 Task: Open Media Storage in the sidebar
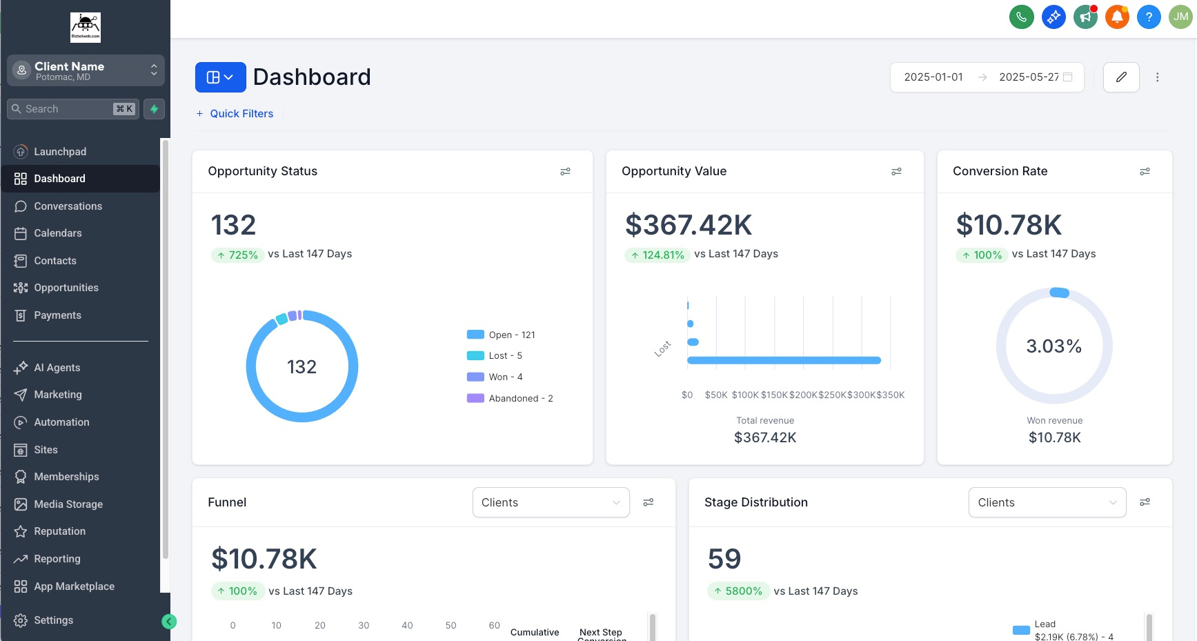point(80,504)
